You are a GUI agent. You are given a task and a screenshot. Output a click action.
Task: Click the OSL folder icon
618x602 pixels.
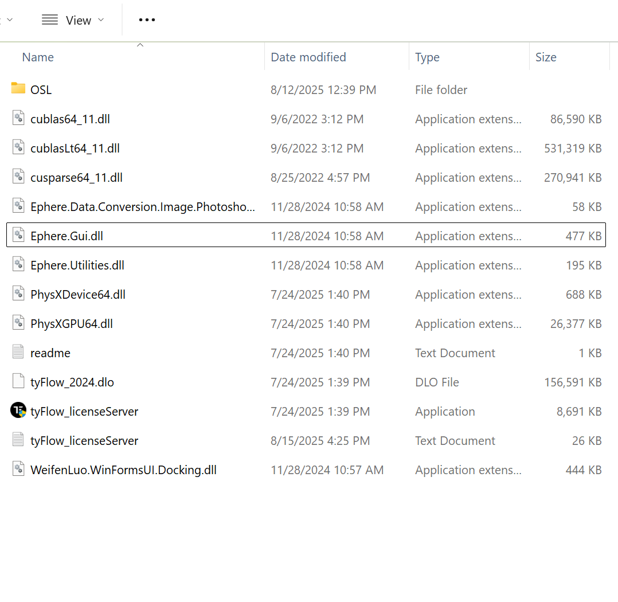pos(18,89)
